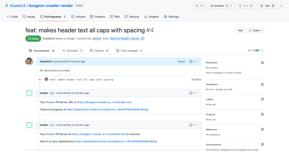Click small avatar beside commit message

(x=46, y=79)
